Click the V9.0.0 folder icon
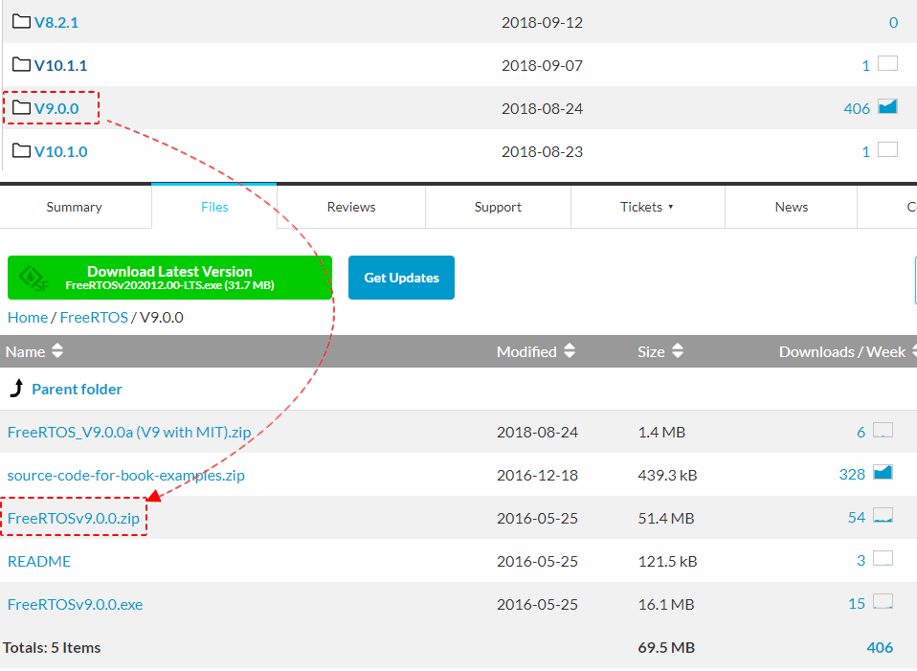 (x=22, y=107)
